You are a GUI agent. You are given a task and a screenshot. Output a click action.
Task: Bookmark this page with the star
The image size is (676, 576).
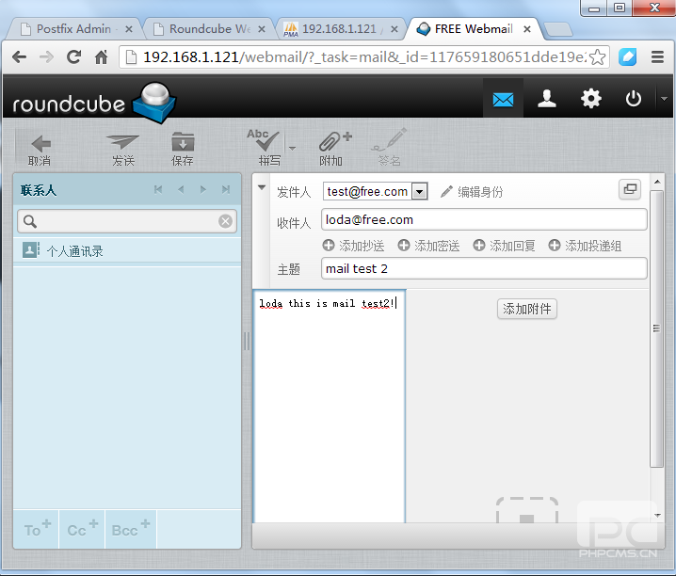[x=598, y=56]
